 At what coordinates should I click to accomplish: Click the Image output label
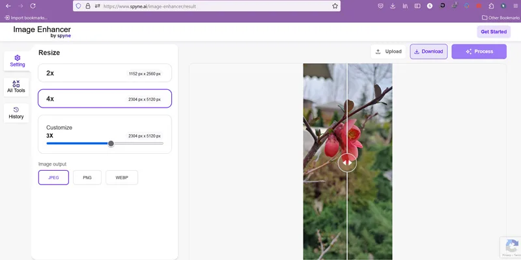tap(52, 164)
